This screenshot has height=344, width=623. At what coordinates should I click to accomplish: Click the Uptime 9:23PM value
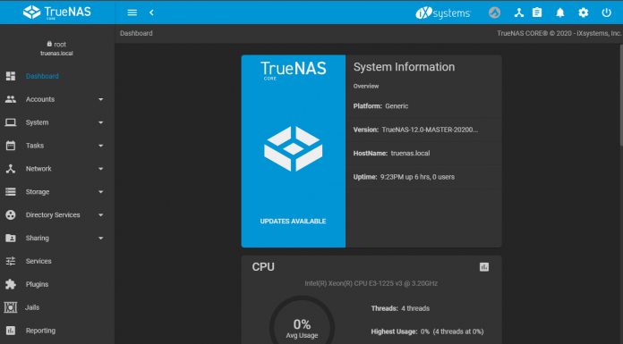click(417, 177)
